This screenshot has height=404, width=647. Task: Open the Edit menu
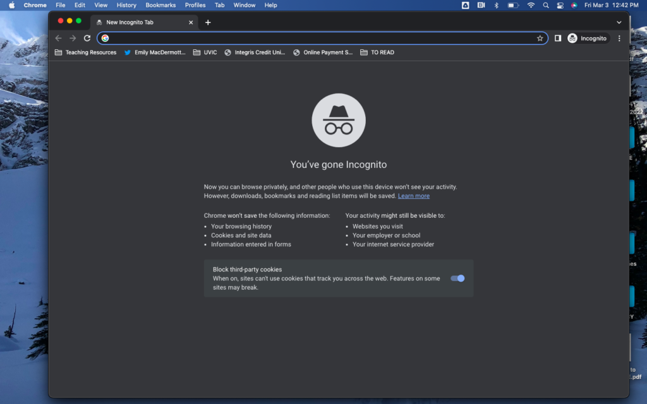coord(80,5)
